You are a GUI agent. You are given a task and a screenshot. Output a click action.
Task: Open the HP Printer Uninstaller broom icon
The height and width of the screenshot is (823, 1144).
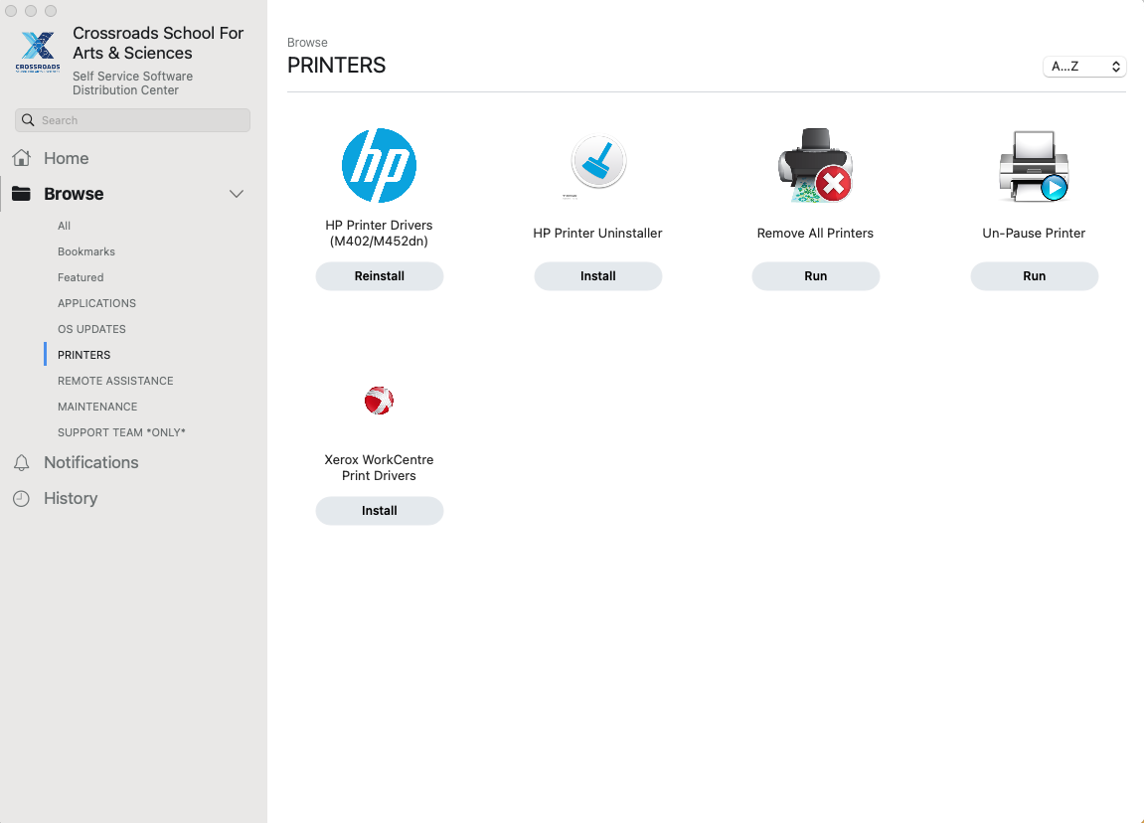(x=598, y=161)
